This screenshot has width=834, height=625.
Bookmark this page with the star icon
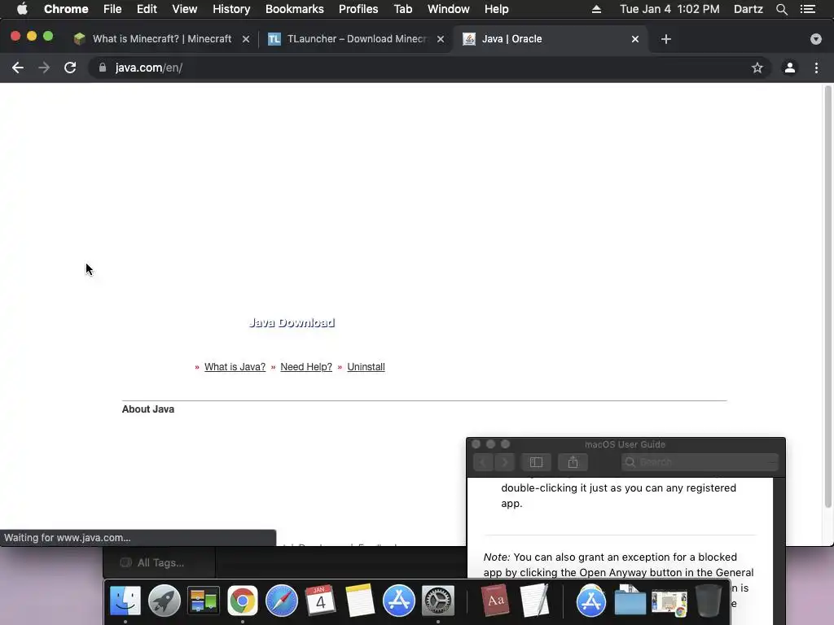[757, 68]
